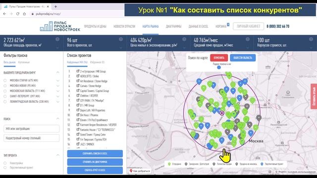Click the 'Заморожен / Долгострой' legend marker
Viewport: 317px width, 178px height.
point(186,164)
